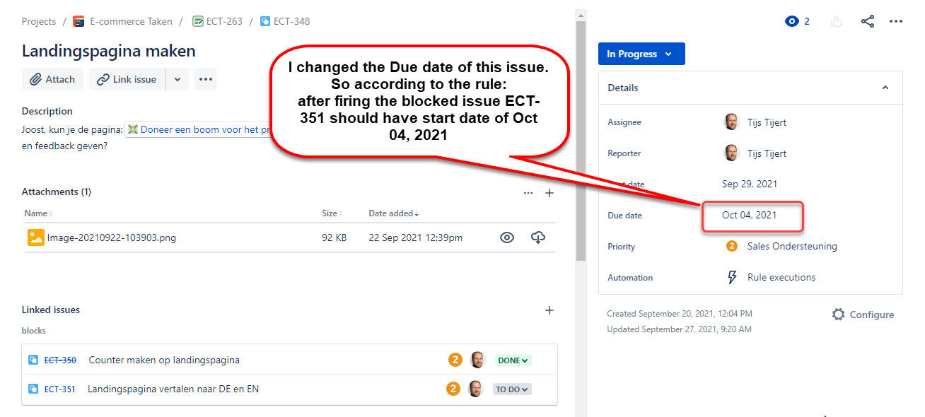Screen dimensions: 925x417
Task: Open the E-commerce Taken breadcrumb
Action: pos(131,21)
